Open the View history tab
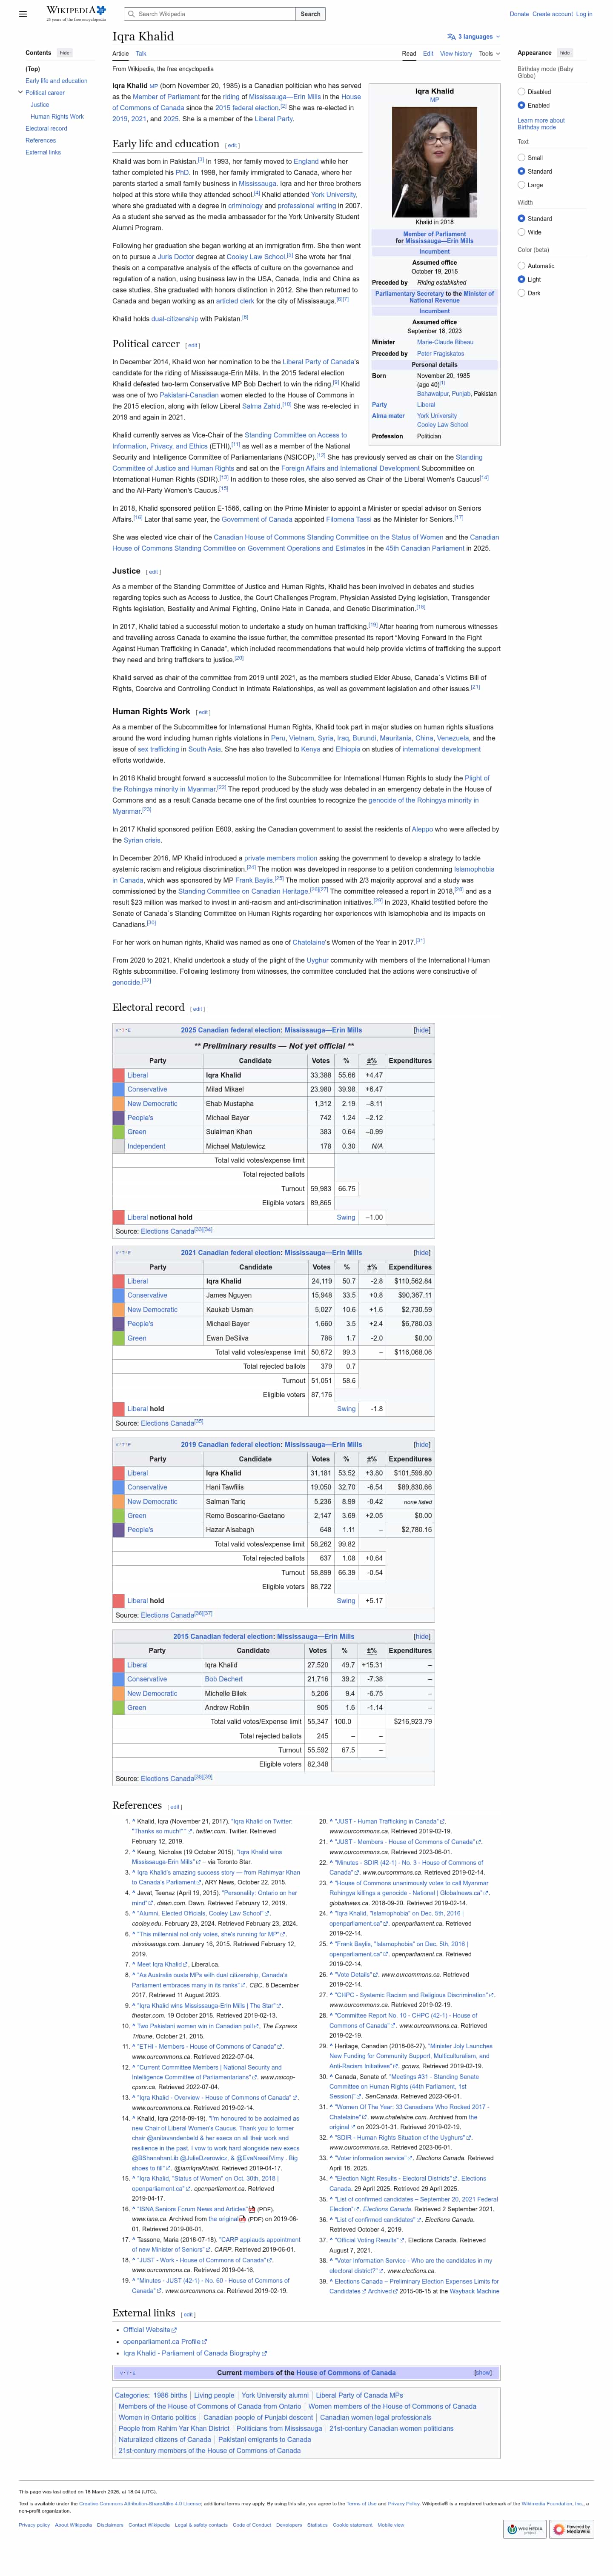Image resolution: width=613 pixels, height=2576 pixels. coord(456,54)
